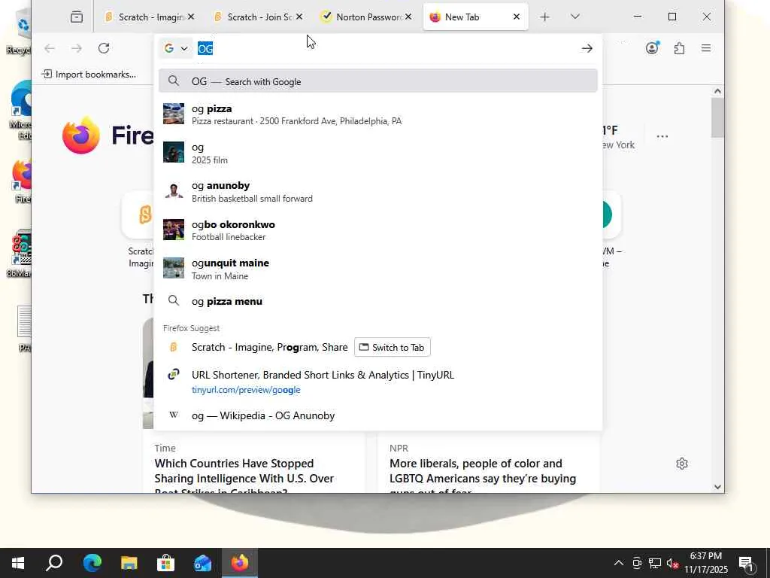Click the Firefox logo on new tab page
The image size is (770, 578).
click(x=81, y=135)
